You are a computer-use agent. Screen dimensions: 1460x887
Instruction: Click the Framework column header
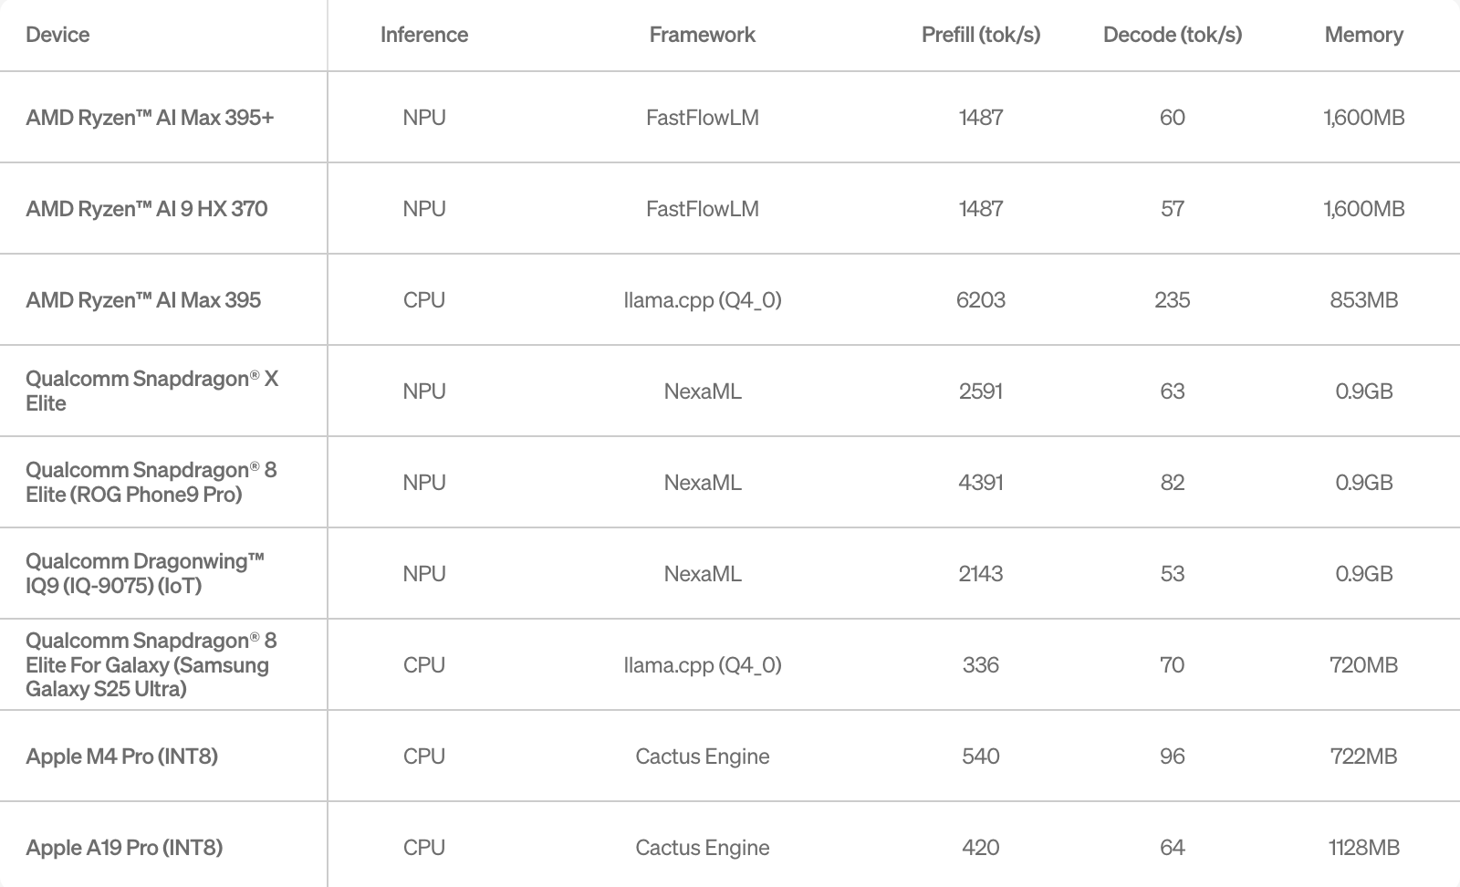point(702,35)
